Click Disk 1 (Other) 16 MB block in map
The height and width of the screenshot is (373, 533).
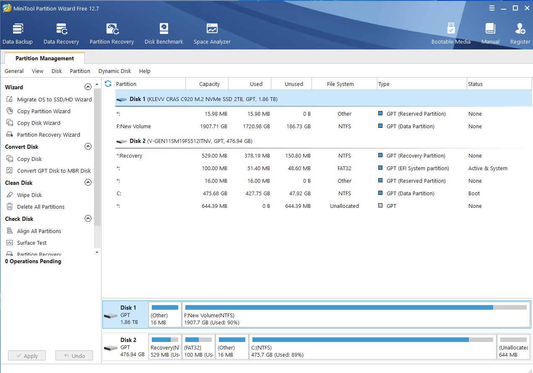click(x=165, y=315)
